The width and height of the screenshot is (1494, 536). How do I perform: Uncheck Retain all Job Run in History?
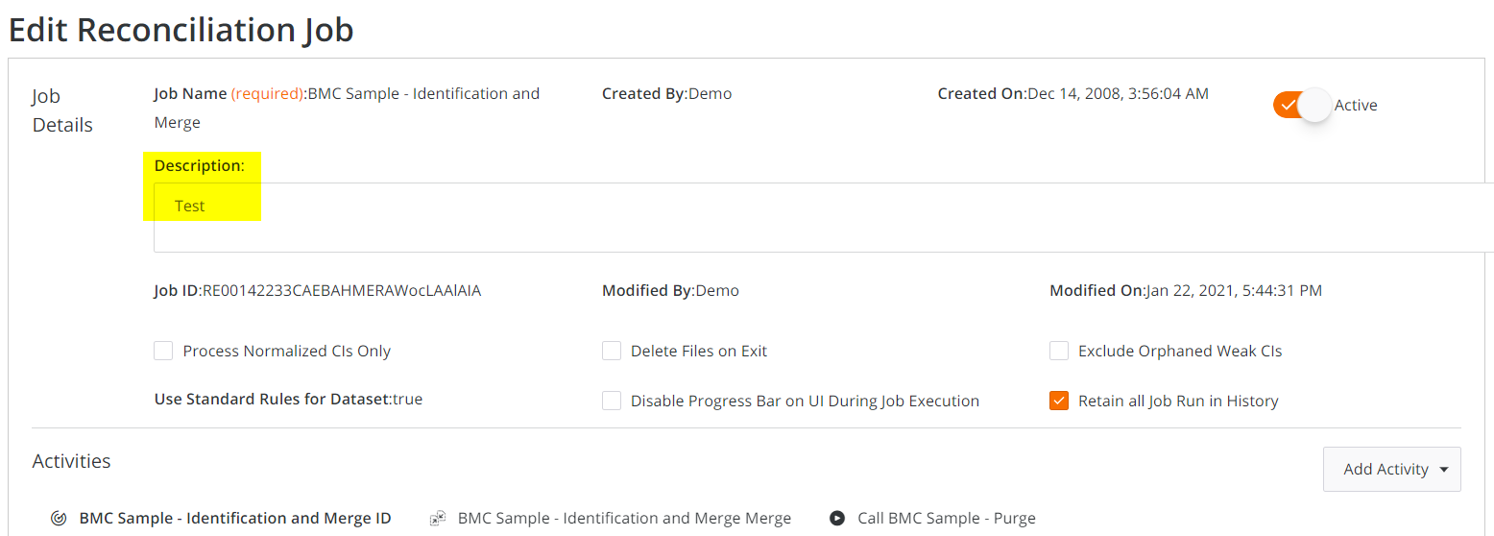[x=1059, y=401]
